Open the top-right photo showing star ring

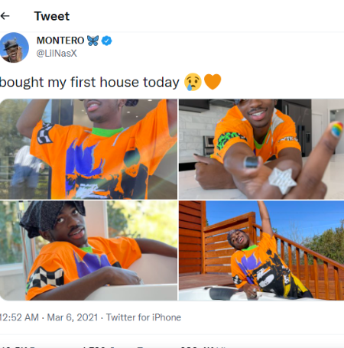click(261, 149)
